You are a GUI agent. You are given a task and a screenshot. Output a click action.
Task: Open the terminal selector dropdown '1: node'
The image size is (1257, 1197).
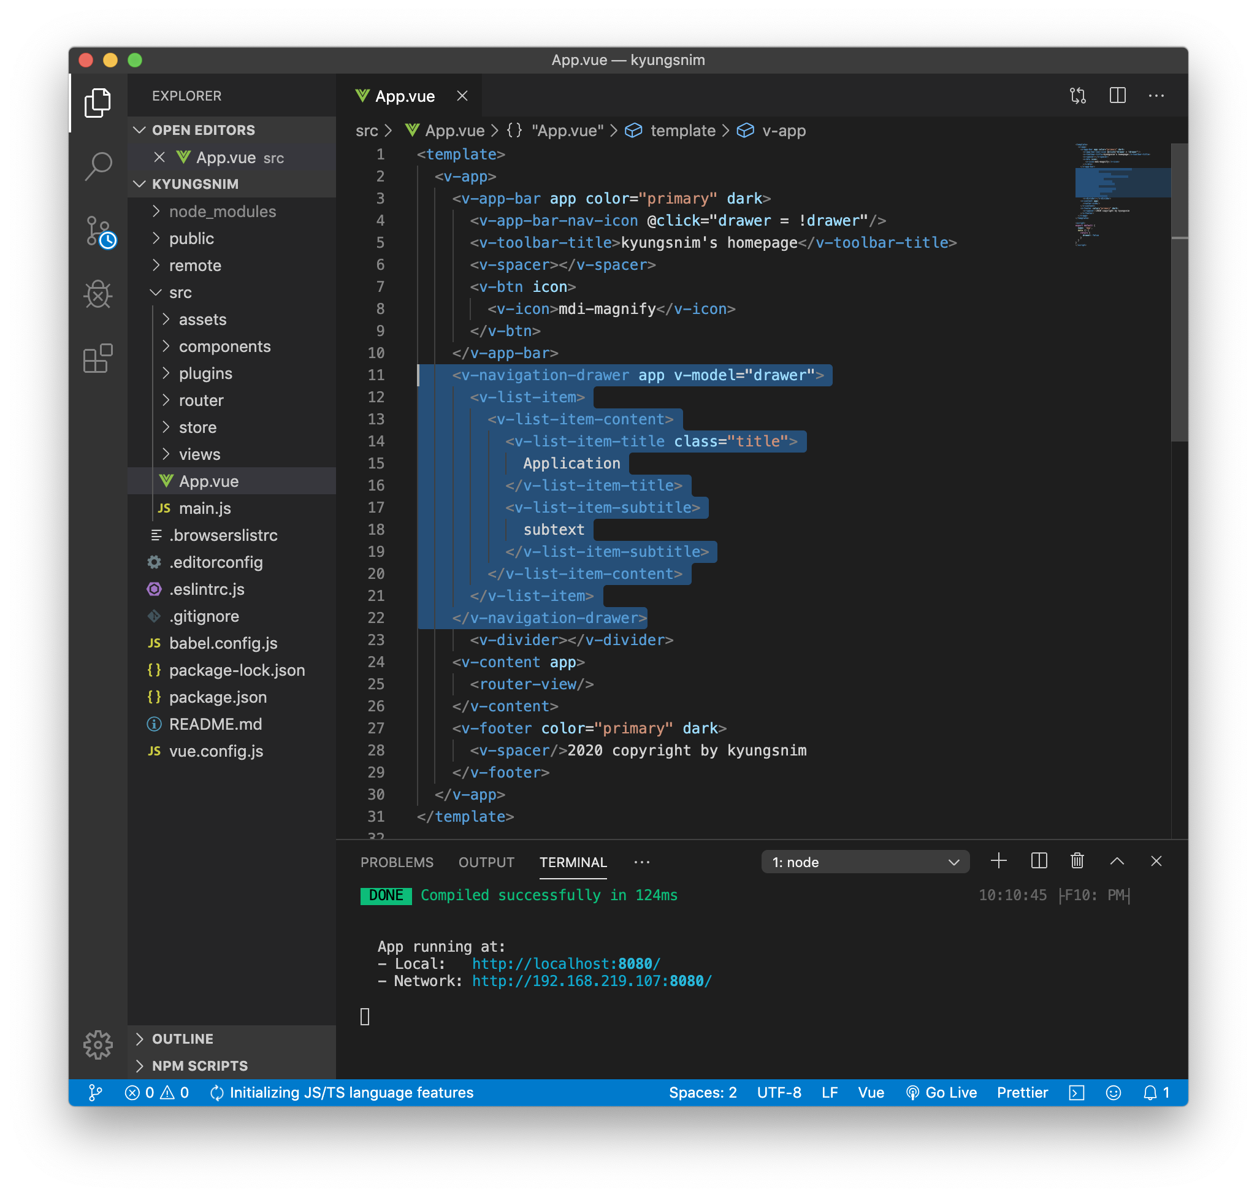(x=865, y=862)
